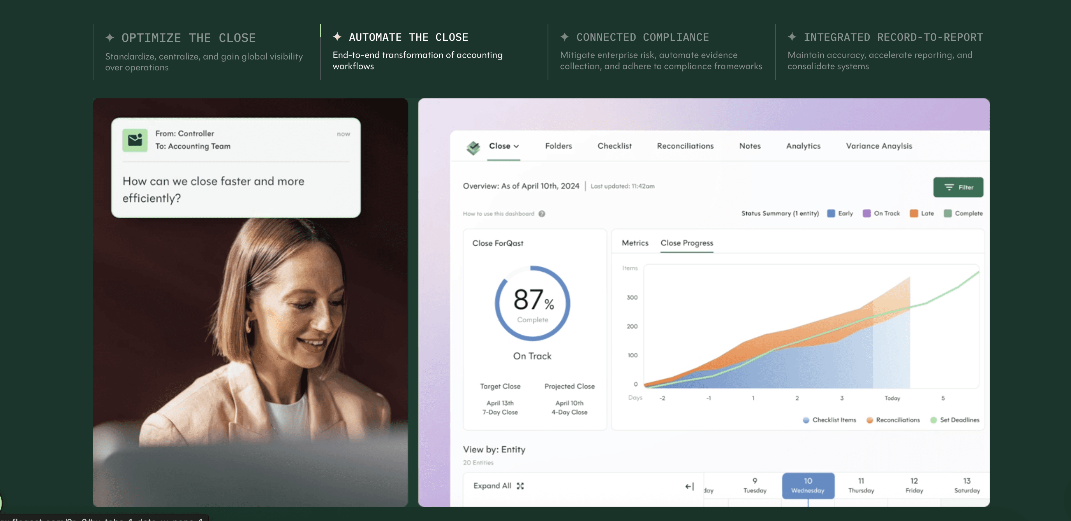
Task: Click the green envelope mail icon
Action: pyautogui.click(x=135, y=140)
